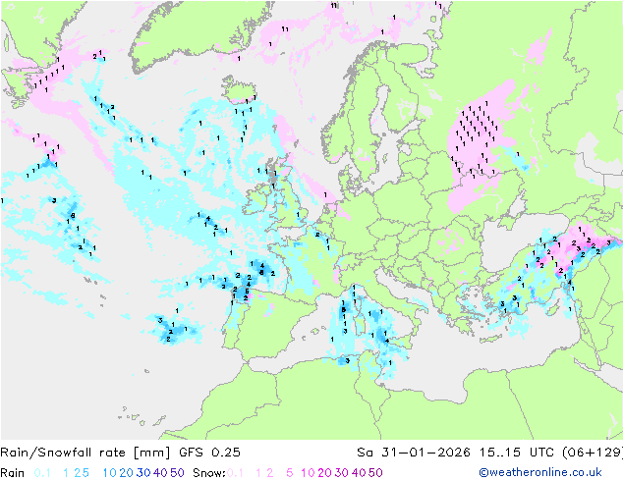Select the Snow 50 legend value
This screenshot has width=623, height=481.
(x=375, y=473)
